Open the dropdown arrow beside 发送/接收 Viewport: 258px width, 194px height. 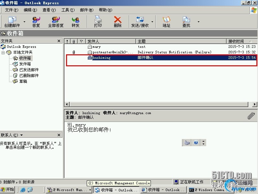point(152,22)
